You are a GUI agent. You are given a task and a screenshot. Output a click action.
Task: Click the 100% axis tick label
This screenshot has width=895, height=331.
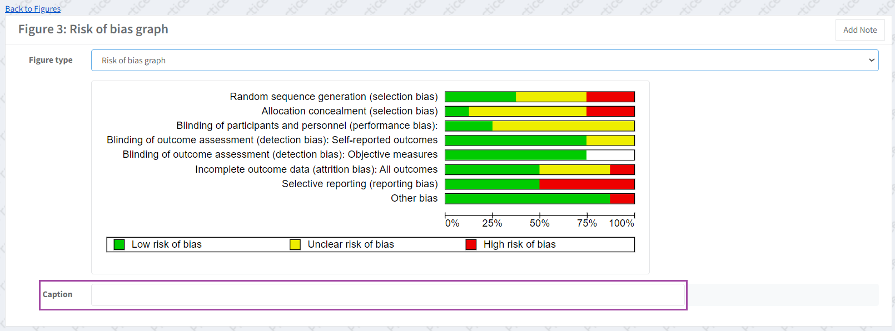tap(621, 223)
